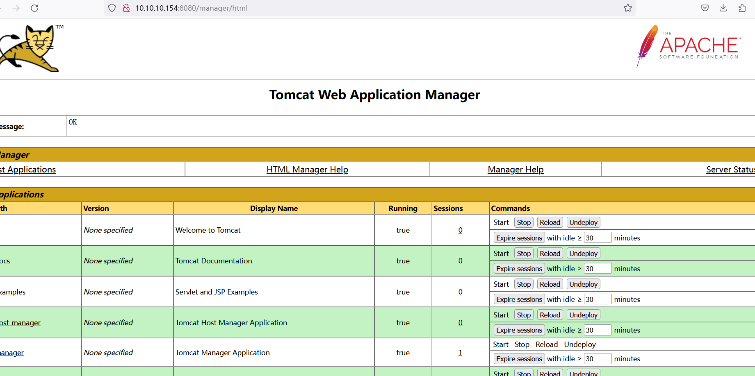This screenshot has width=755, height=376.
Task: Open the host-manager application path link
Action: pos(20,323)
